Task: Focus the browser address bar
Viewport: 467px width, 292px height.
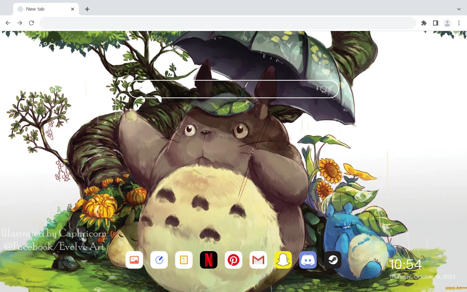Action: pyautogui.click(x=228, y=23)
